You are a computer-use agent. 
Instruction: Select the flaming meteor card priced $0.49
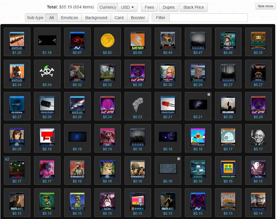168,42
